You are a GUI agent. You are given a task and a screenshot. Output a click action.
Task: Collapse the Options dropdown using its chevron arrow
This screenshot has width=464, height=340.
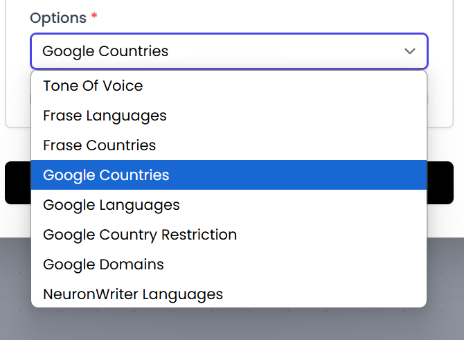(410, 51)
